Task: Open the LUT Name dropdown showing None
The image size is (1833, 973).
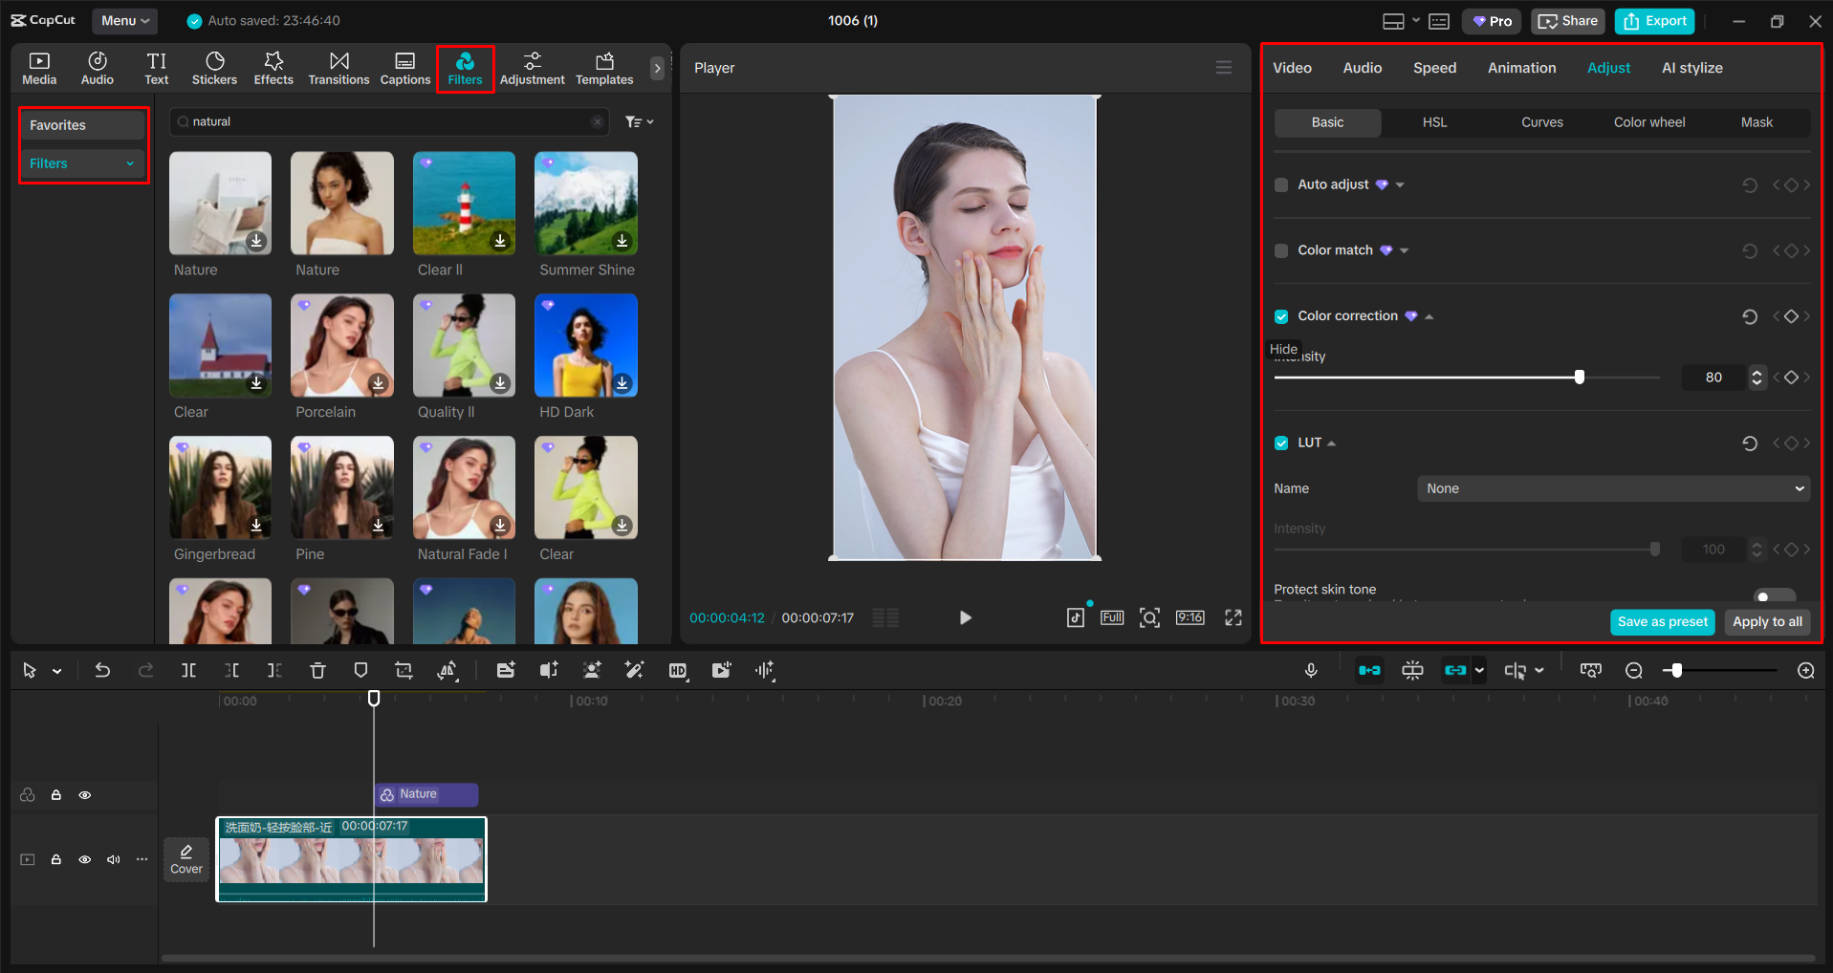Action: coord(1612,488)
